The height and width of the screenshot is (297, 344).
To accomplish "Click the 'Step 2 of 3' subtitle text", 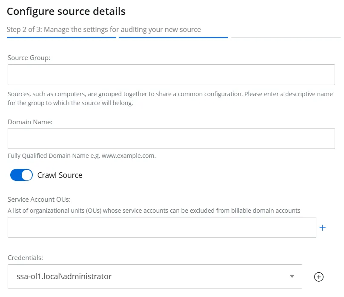I will 103,29.
